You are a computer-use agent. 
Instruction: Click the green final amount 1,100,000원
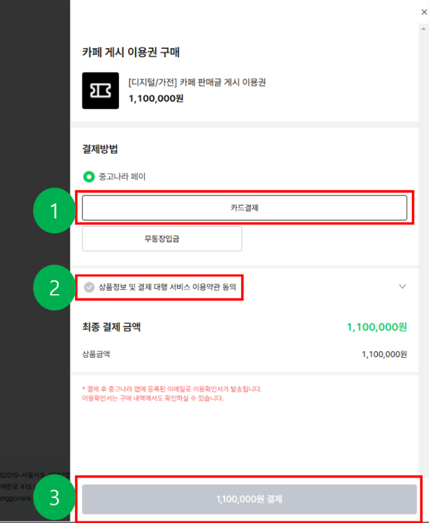click(x=377, y=327)
